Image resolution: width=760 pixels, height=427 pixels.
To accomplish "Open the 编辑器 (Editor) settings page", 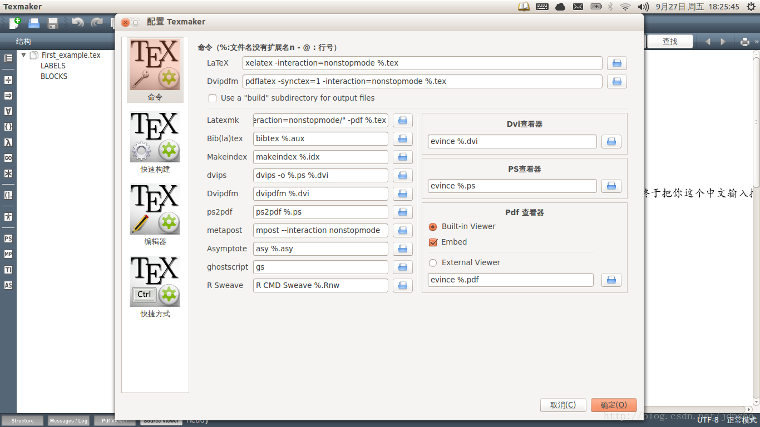I will click(155, 215).
